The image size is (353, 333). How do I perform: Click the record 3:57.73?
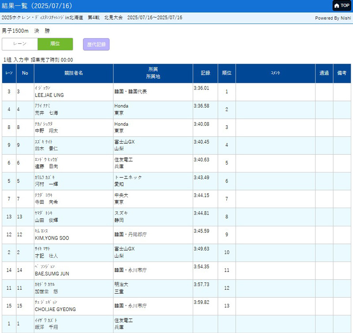click(202, 284)
